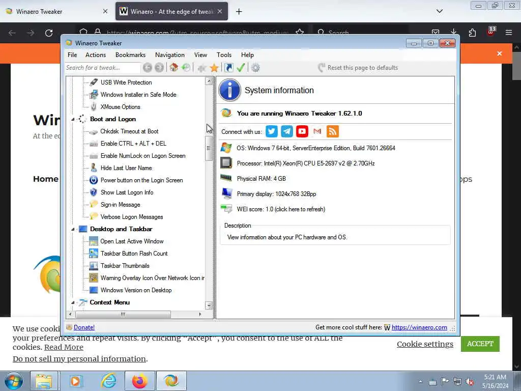This screenshot has height=391, width=521.
Task: Open the RSS feed icon
Action: [x=333, y=131]
